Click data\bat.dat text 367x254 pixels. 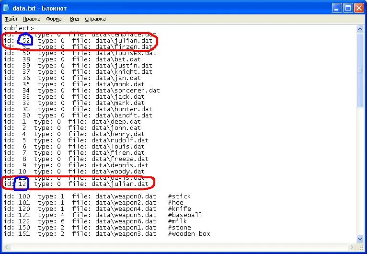pos(118,59)
